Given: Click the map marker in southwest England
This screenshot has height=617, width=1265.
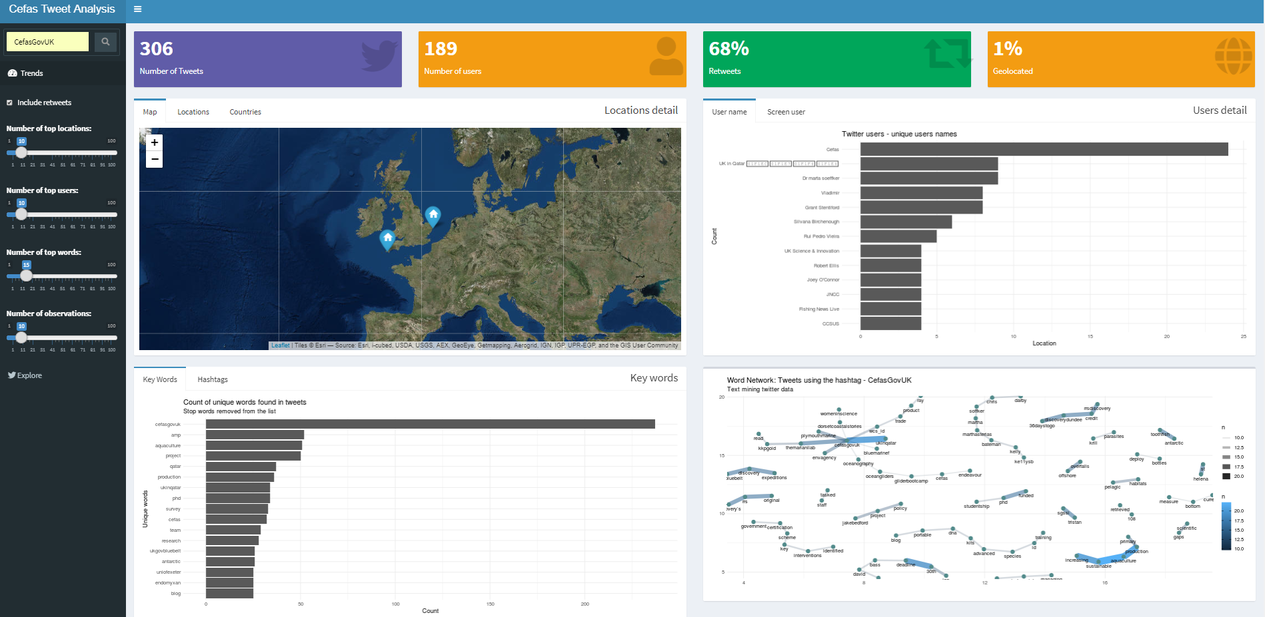Looking at the screenshot, I should click(x=387, y=238).
